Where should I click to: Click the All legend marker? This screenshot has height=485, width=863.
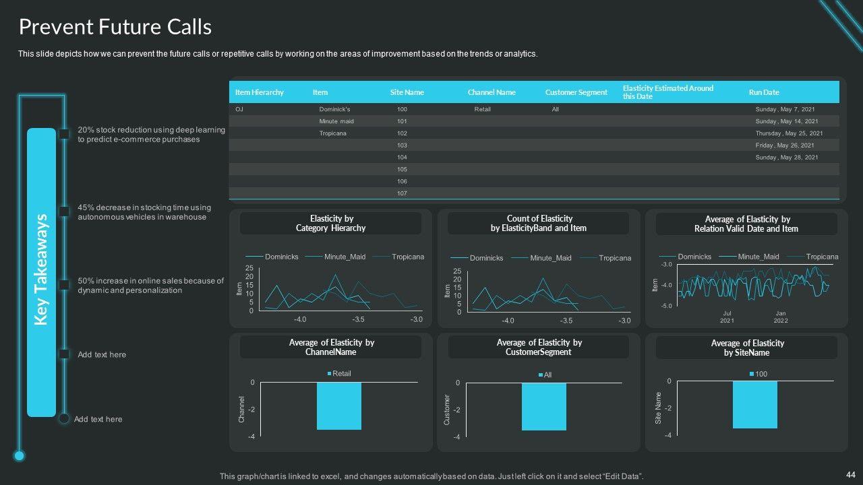click(541, 375)
